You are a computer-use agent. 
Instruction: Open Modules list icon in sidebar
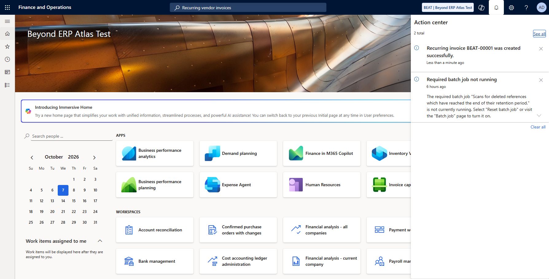(x=7, y=85)
